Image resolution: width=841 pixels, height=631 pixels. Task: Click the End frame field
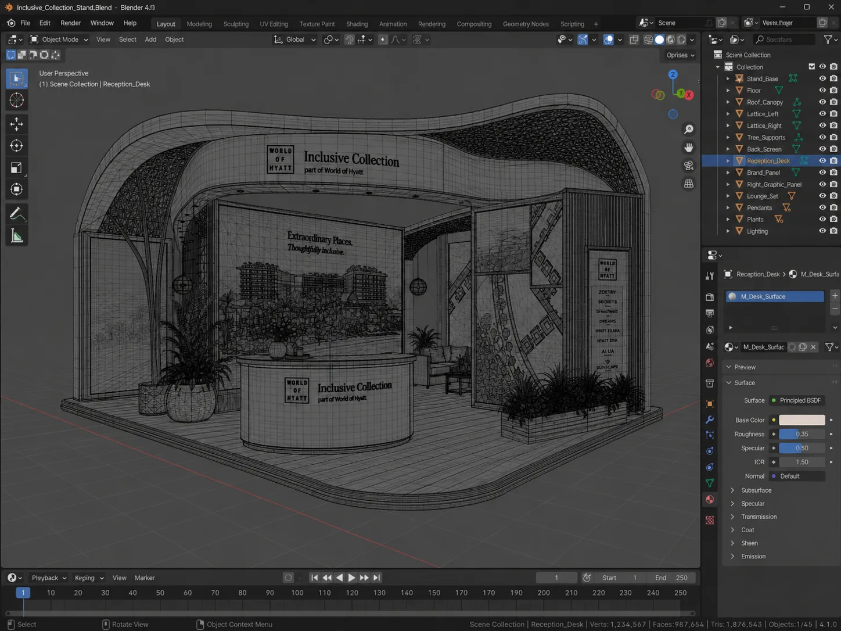(x=672, y=578)
